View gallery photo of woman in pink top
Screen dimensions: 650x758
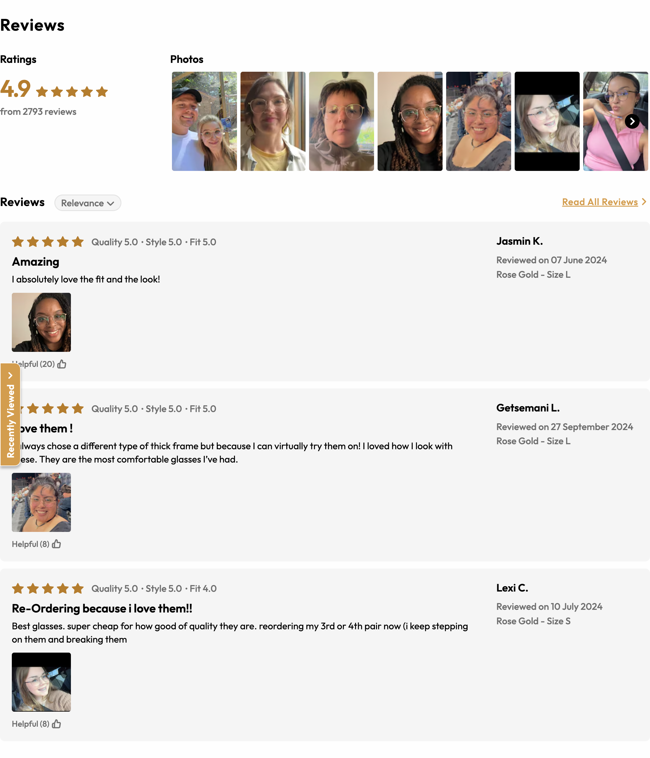coord(615,121)
